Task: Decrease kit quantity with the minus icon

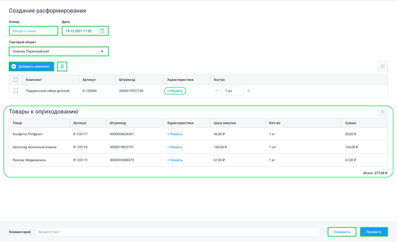Action: (216, 91)
